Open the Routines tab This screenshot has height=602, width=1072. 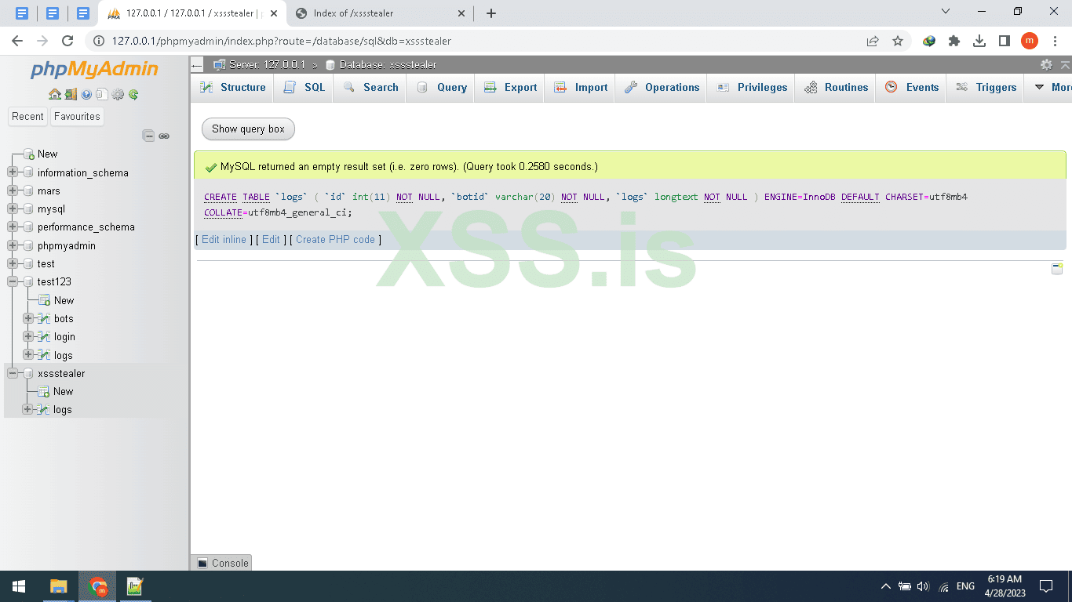836,87
